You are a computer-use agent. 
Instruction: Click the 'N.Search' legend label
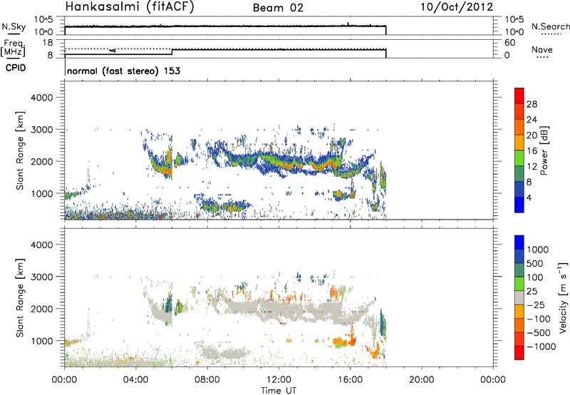[x=550, y=26]
